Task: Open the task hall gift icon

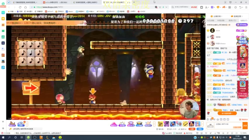Action: 12,124
